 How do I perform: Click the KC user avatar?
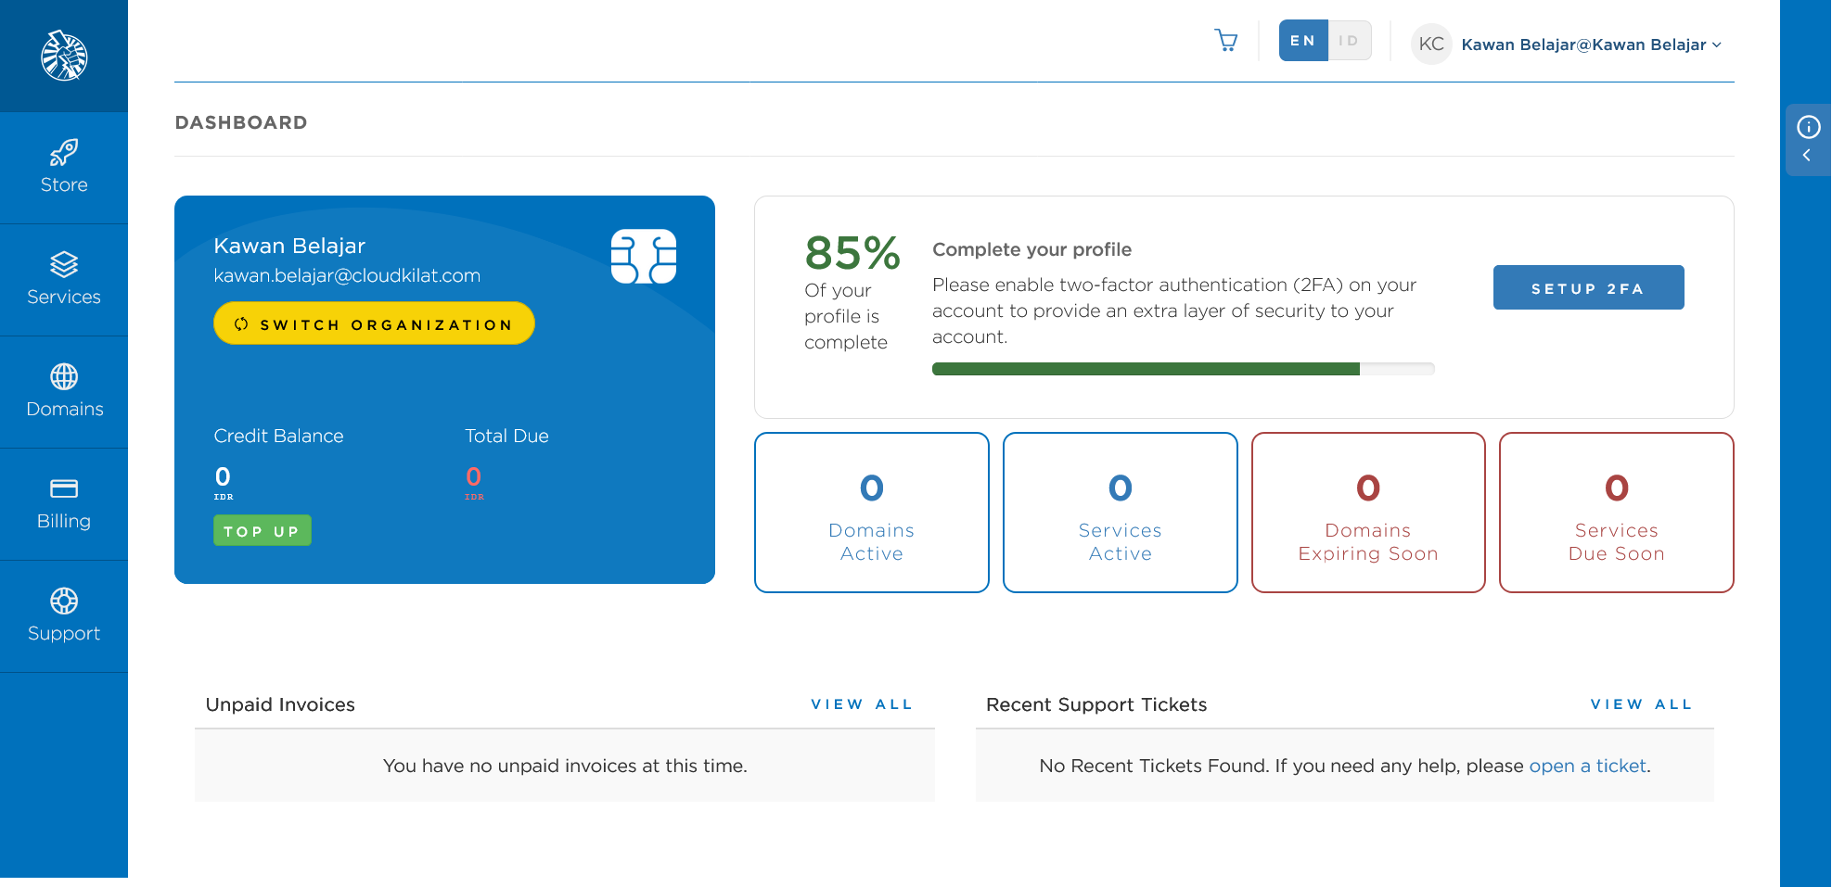(1430, 44)
